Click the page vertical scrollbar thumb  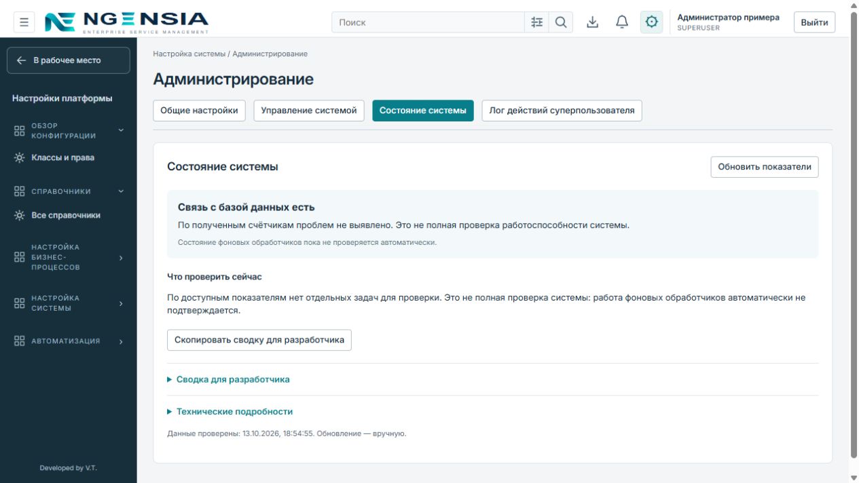tap(854, 234)
